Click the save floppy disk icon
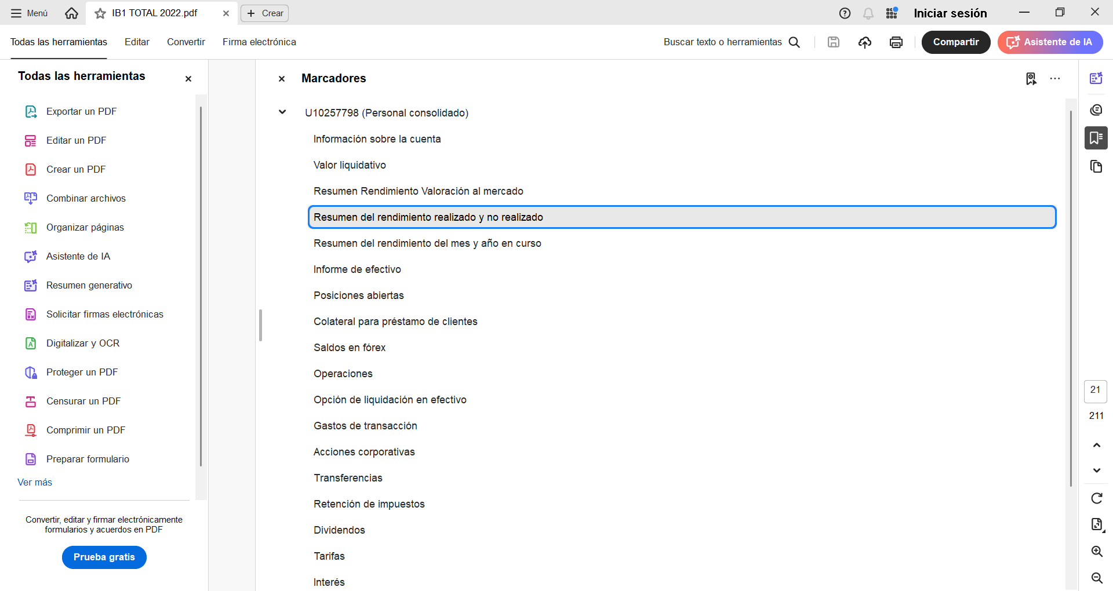 click(834, 42)
